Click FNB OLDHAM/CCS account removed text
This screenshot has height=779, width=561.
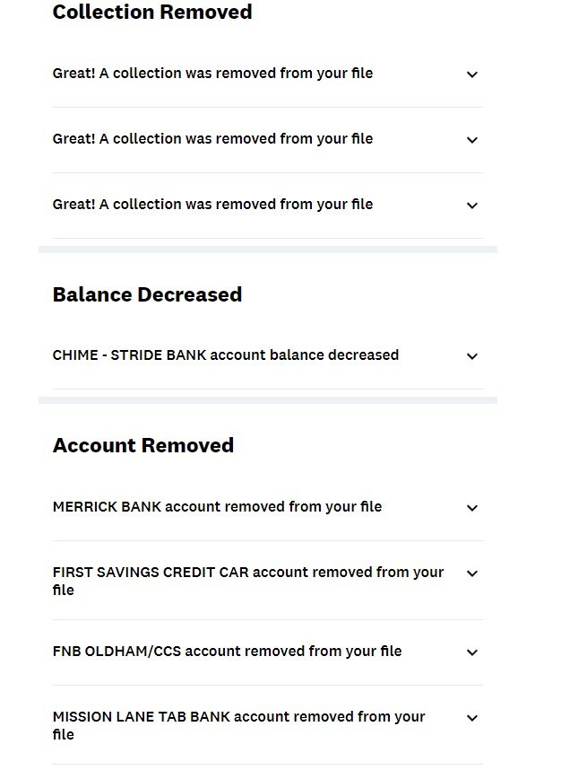[227, 652]
